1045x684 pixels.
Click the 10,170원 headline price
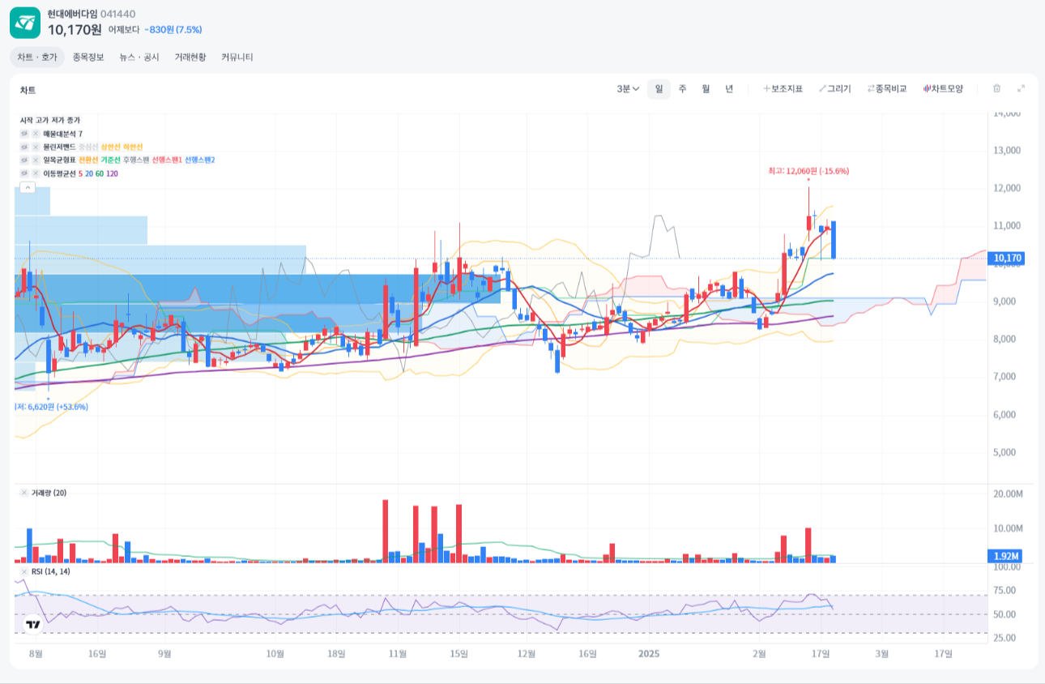point(75,29)
